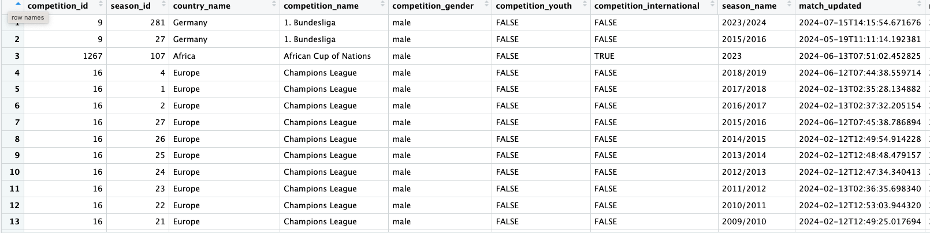Select the African Cup of Nations cell
The image size is (930, 233).
[327, 56]
